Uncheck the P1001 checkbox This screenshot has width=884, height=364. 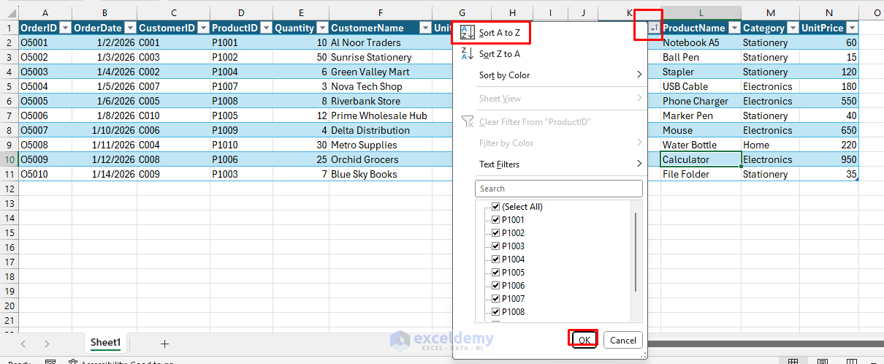[496, 220]
